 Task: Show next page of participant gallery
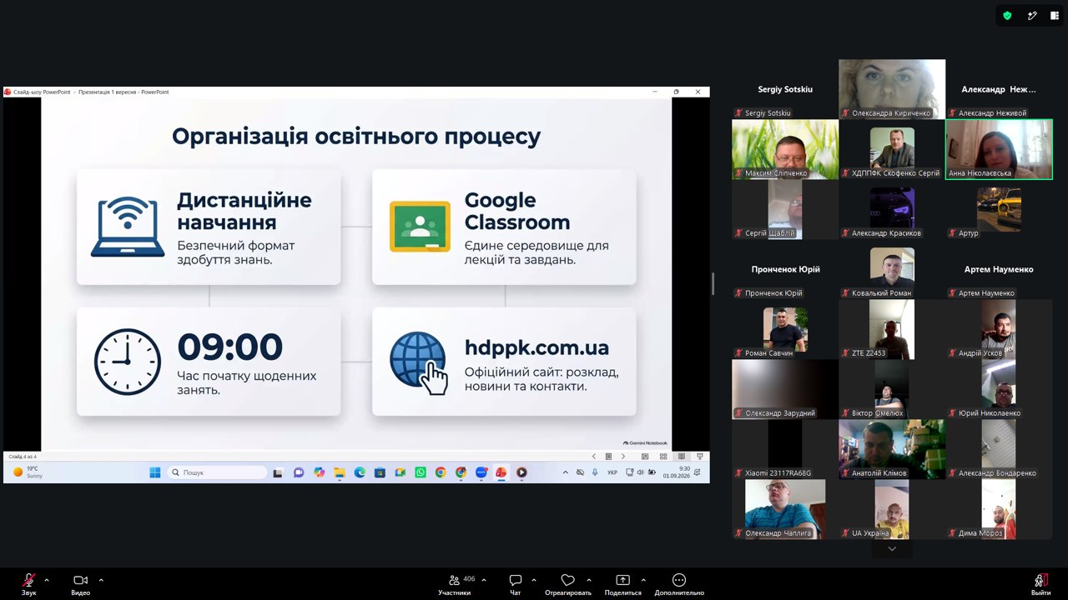(892, 548)
